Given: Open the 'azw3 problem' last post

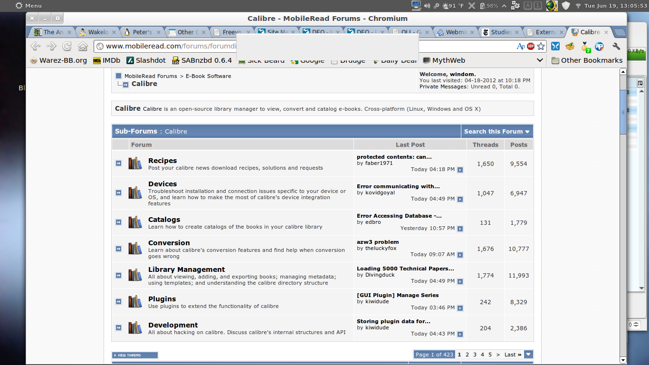Looking at the screenshot, I should coord(378,242).
